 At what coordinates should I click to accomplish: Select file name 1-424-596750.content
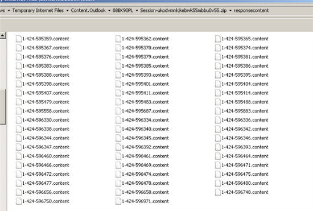tap(46, 201)
